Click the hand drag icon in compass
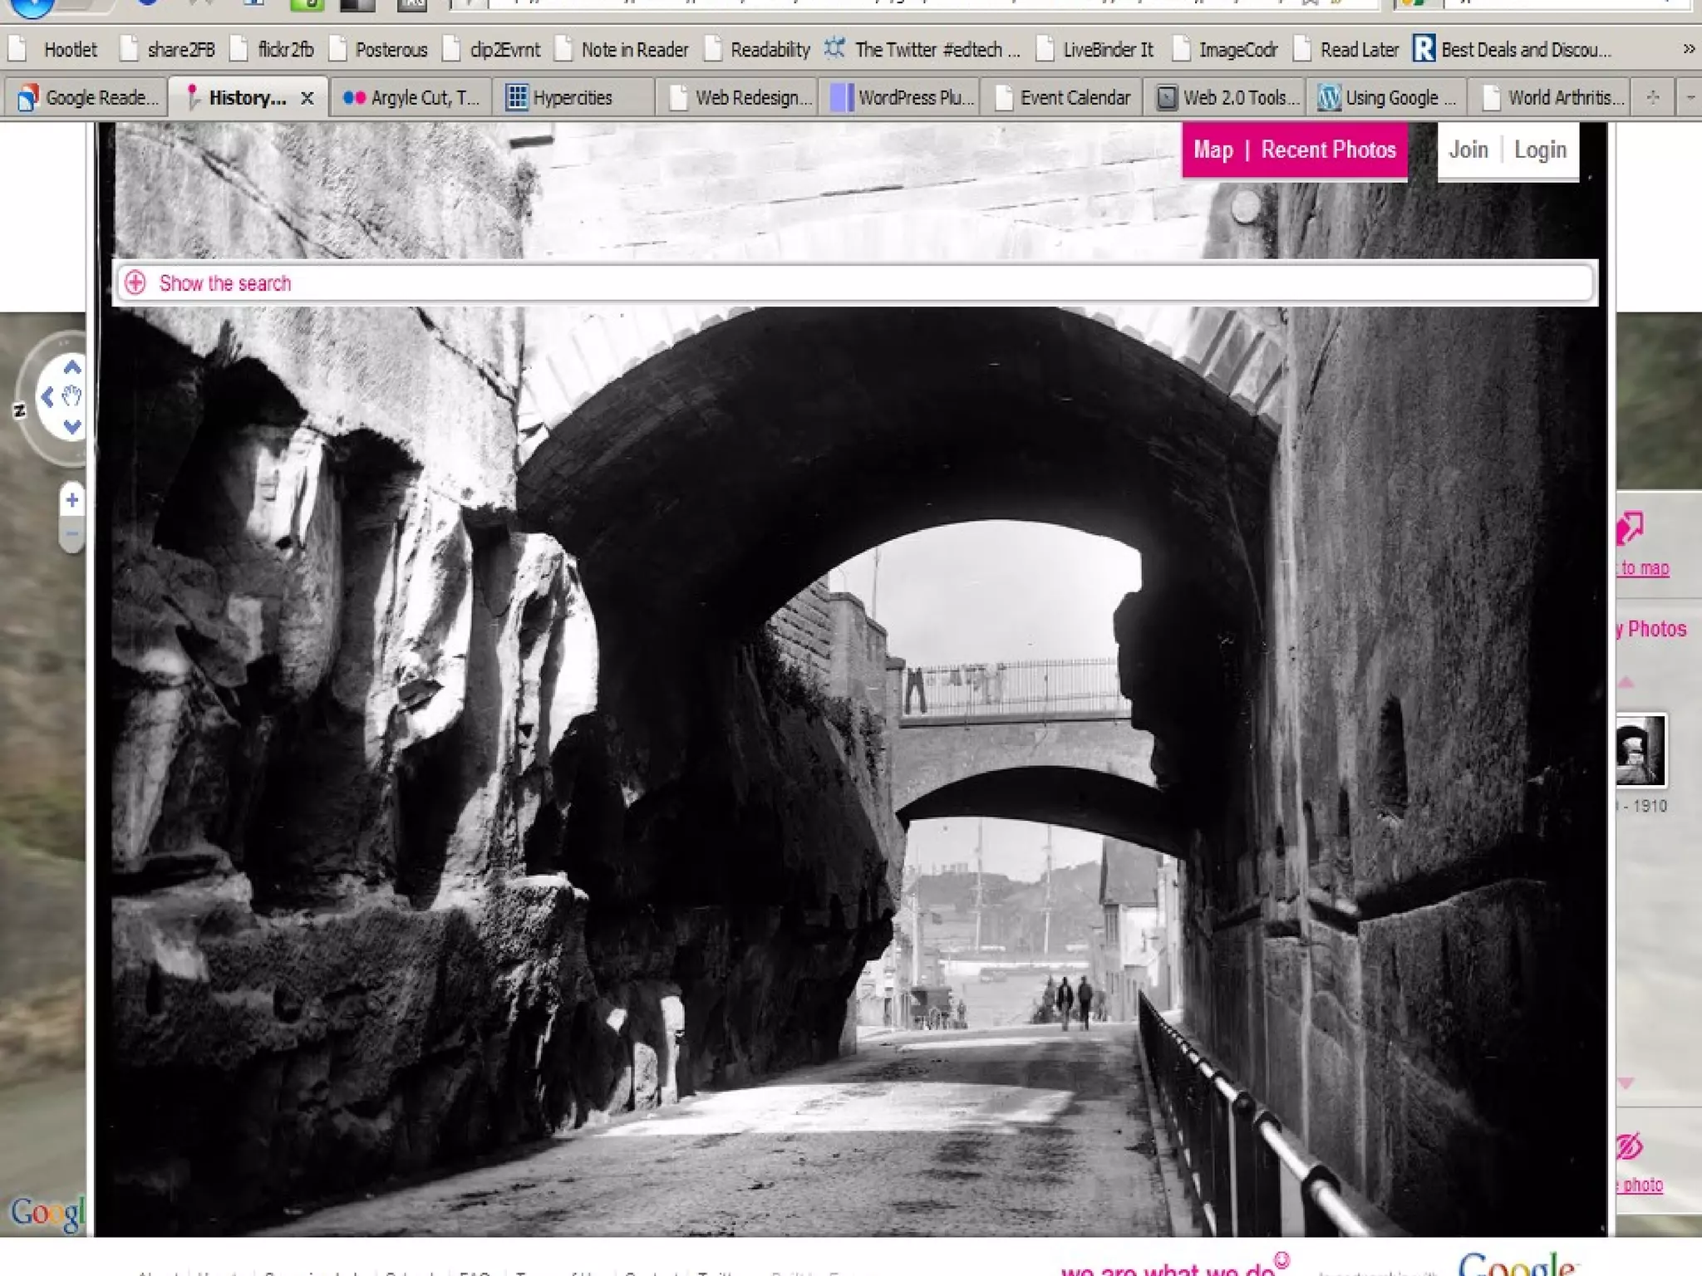The image size is (1702, 1276). click(x=72, y=397)
